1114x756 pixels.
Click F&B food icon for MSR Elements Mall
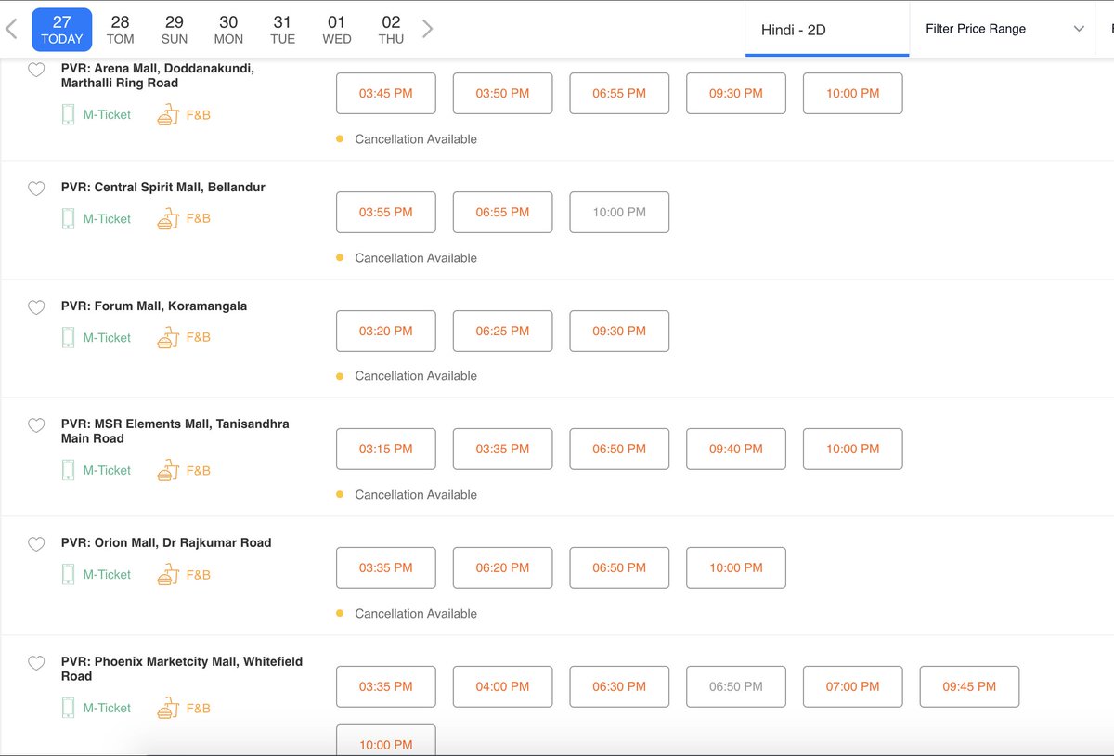(x=167, y=471)
